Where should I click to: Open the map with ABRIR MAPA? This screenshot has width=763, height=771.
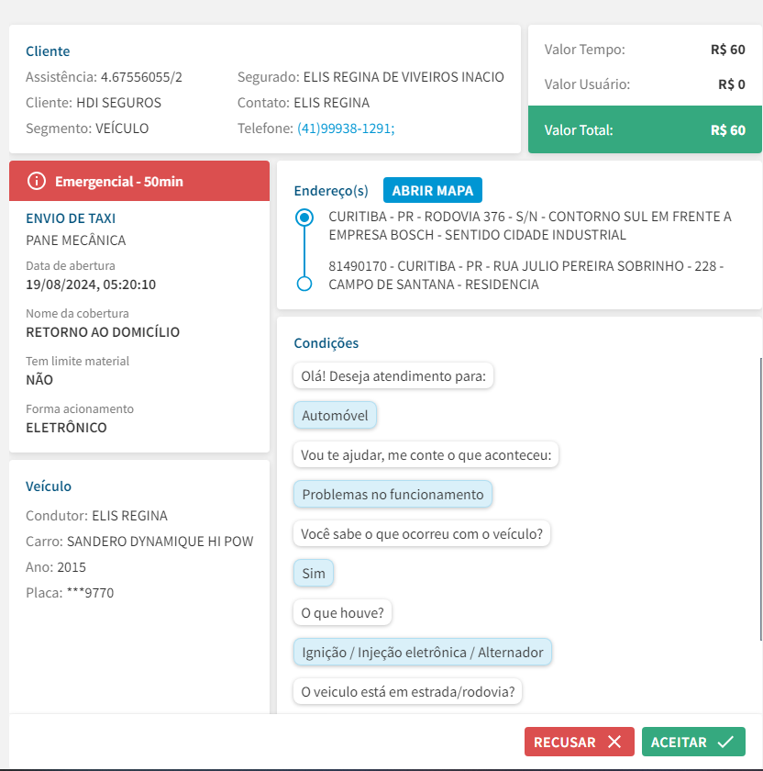tap(432, 191)
